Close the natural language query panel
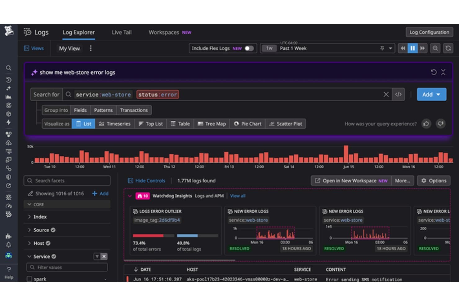The height and width of the screenshot is (306, 459). [x=443, y=72]
